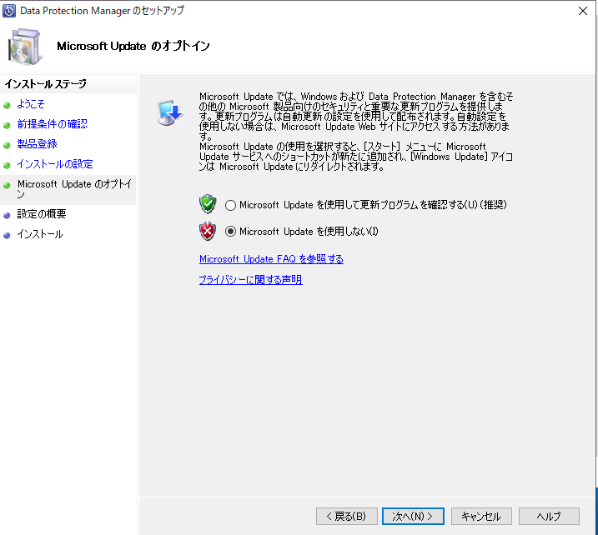Go to ようこそ stage
598x535 pixels.
tap(31, 104)
